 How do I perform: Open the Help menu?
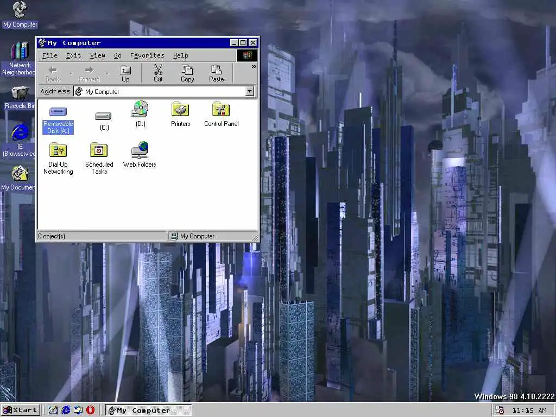tap(180, 55)
